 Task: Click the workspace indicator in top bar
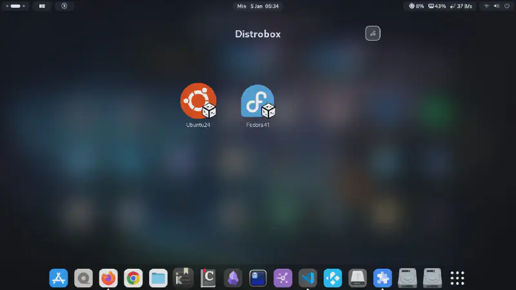(16, 6)
